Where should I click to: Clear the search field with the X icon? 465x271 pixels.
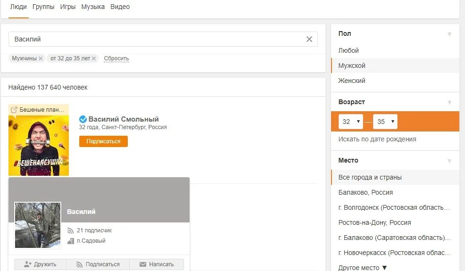point(309,39)
